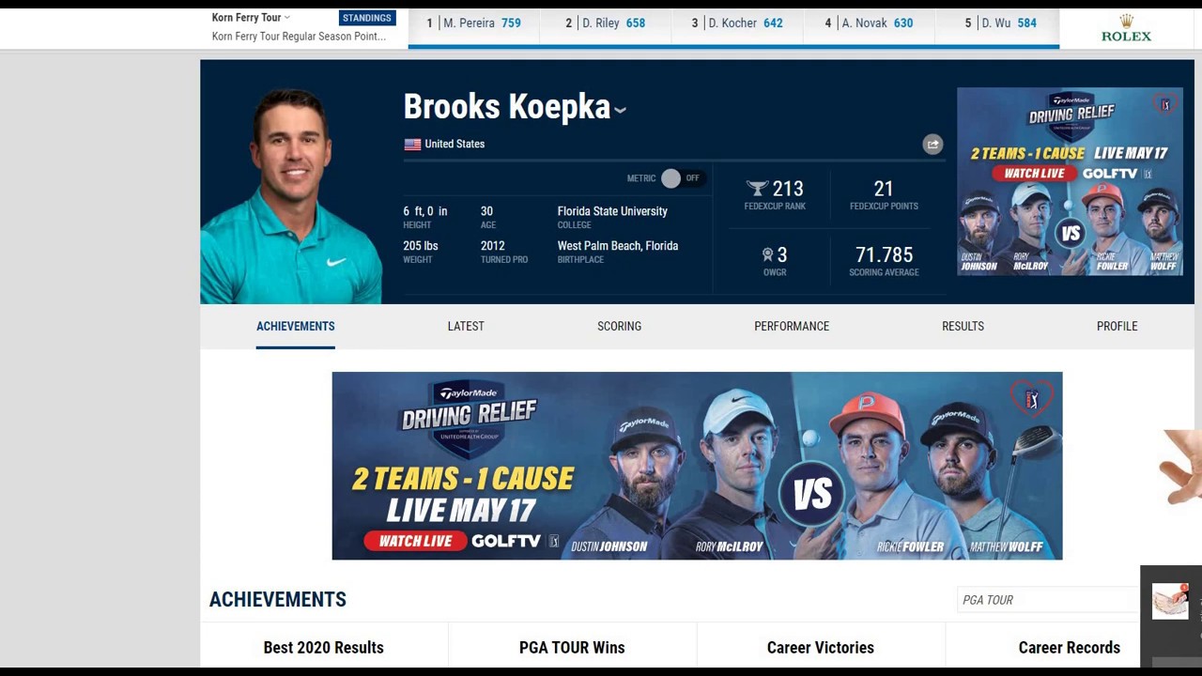
Task: Open the Performance tab
Action: click(792, 327)
